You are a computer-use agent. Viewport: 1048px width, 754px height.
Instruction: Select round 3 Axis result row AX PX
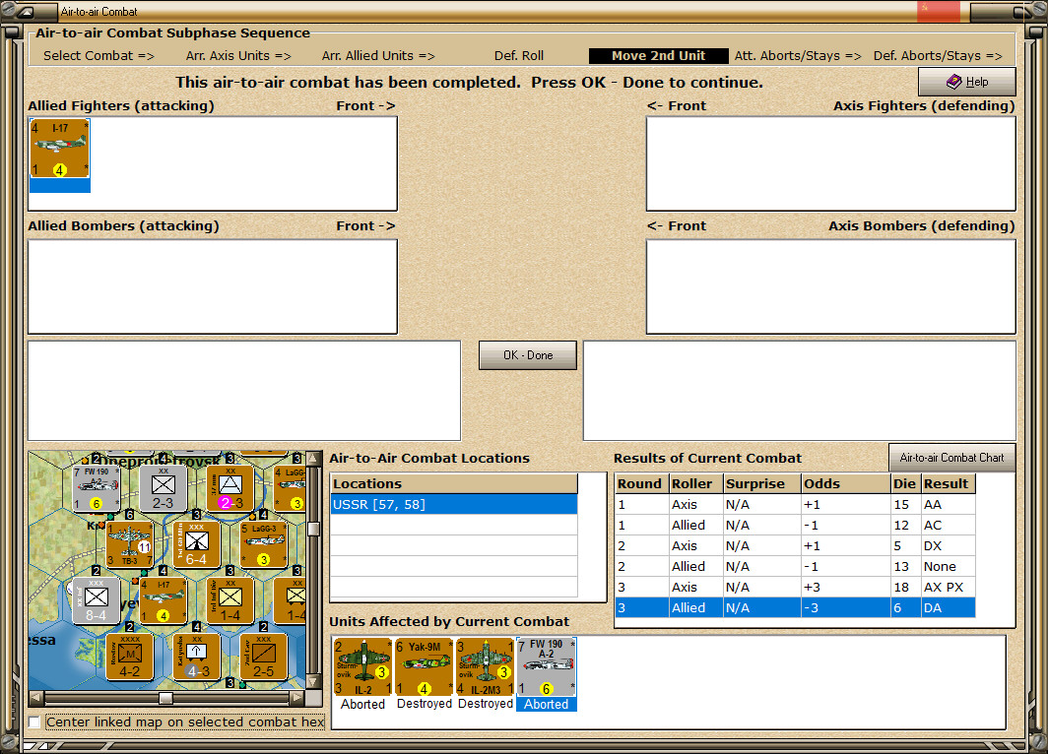point(795,587)
